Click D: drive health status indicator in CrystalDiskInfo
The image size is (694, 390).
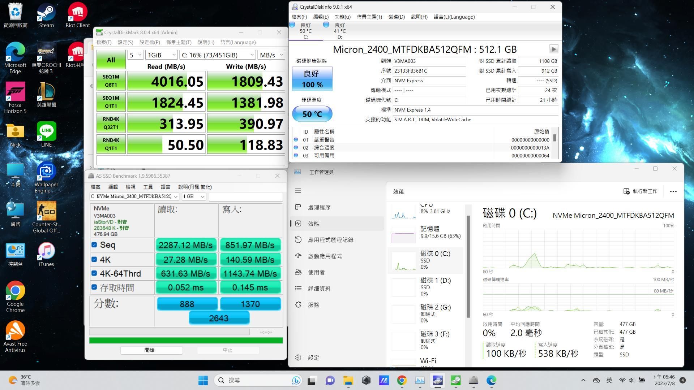pyautogui.click(x=326, y=25)
